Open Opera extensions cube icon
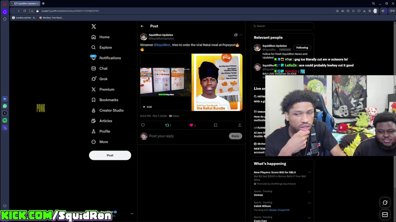 (x=383, y=11)
